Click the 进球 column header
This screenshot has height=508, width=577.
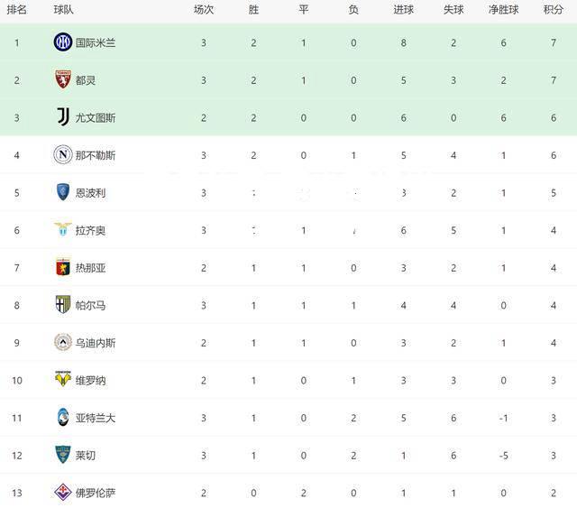point(403,10)
